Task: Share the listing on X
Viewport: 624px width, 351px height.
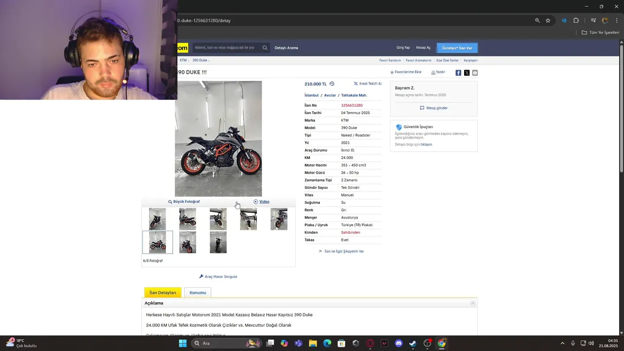Action: pos(467,73)
